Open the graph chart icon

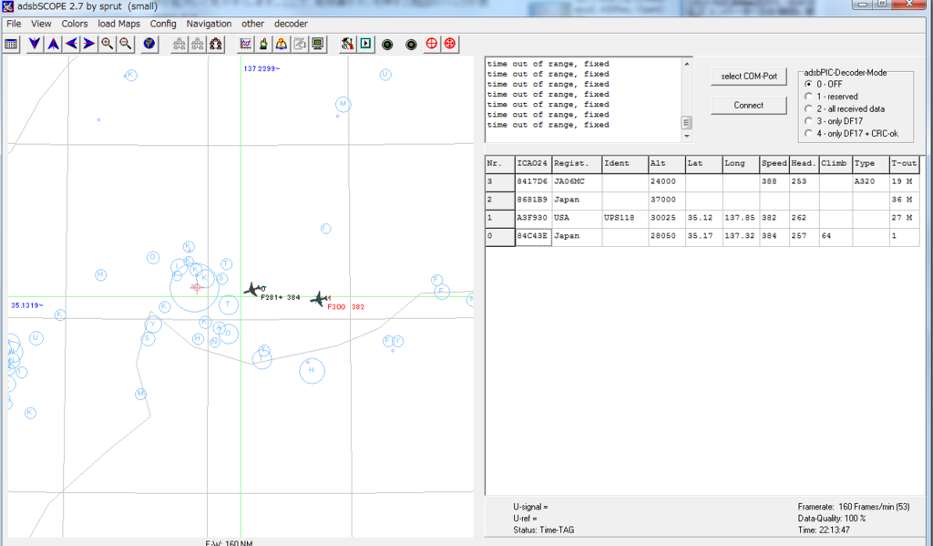pyautogui.click(x=245, y=44)
